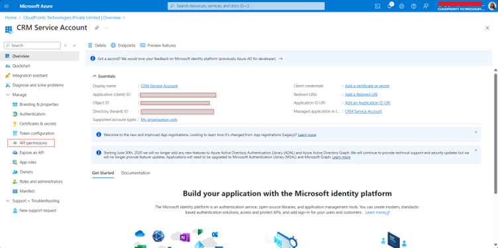Open the feedback icon in top bar
This screenshot has width=498, height=248.
426,6
